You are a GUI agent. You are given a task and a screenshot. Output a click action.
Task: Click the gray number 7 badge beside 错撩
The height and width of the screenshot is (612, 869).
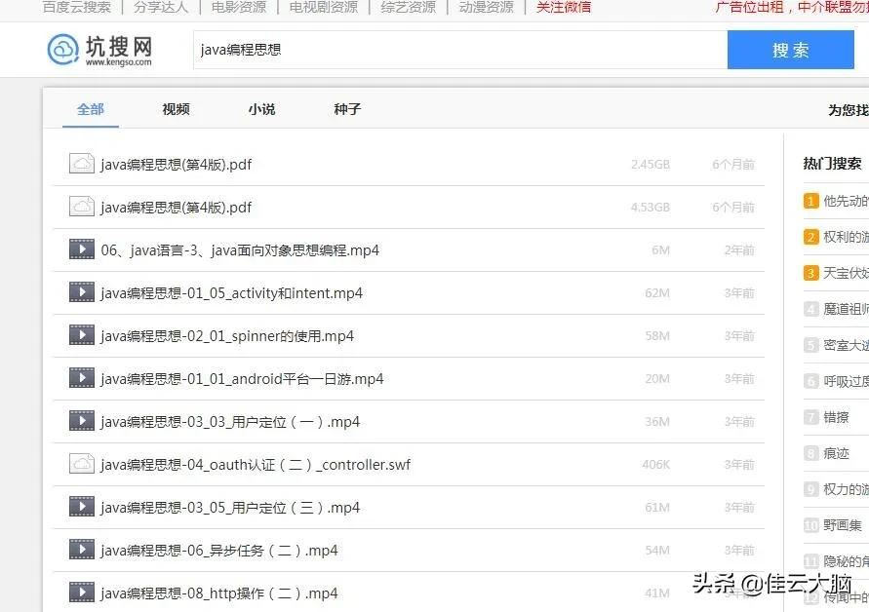pos(810,417)
